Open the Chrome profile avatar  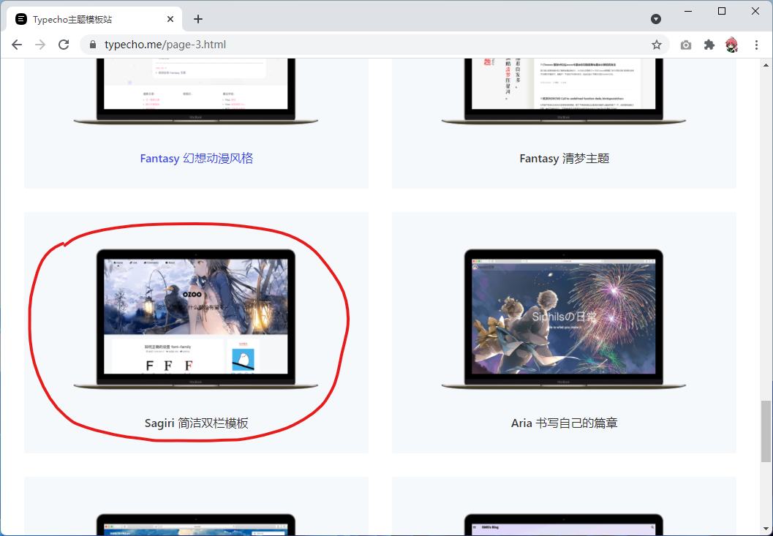click(732, 45)
